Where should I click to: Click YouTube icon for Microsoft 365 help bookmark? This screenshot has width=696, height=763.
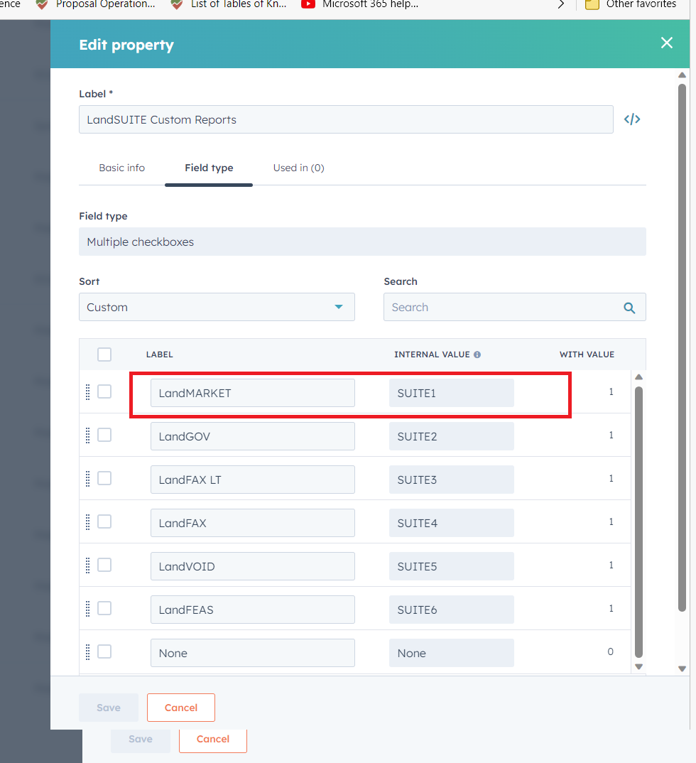(308, 4)
